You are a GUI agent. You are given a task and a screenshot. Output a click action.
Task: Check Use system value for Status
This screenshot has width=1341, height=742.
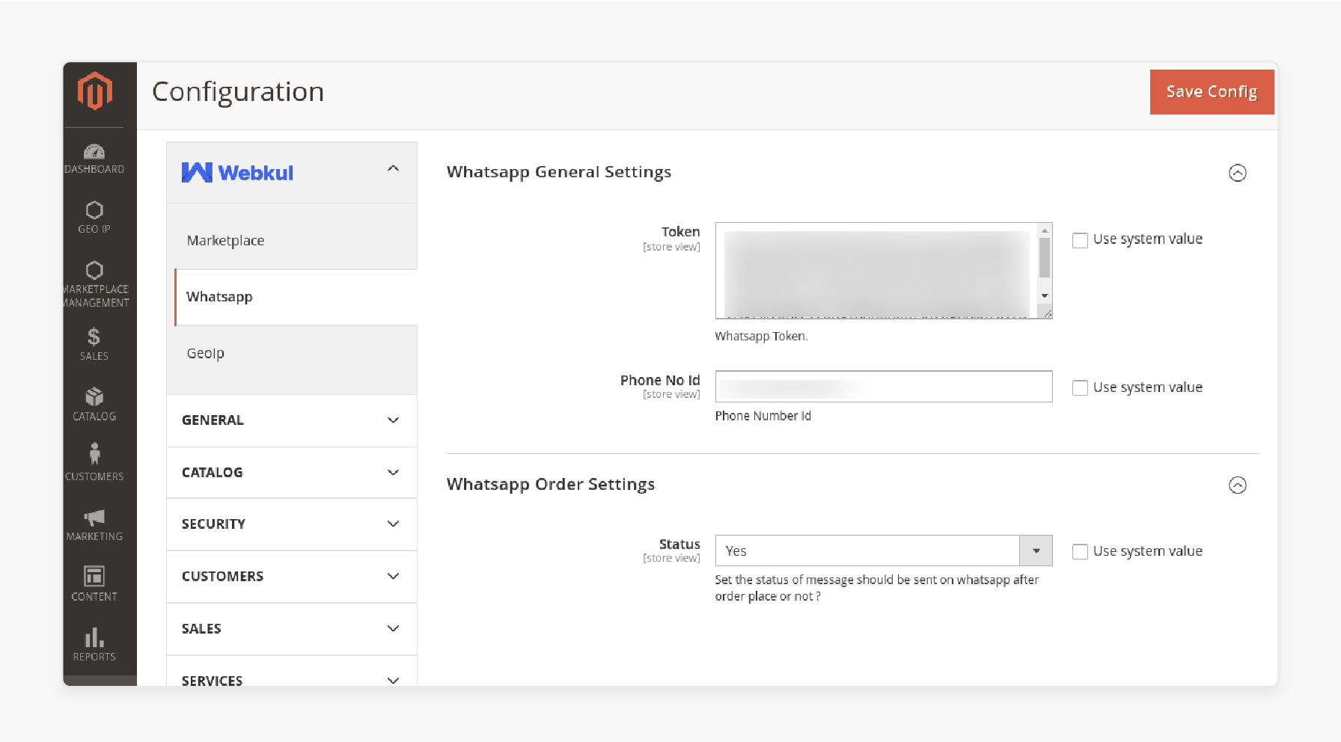pyautogui.click(x=1080, y=551)
